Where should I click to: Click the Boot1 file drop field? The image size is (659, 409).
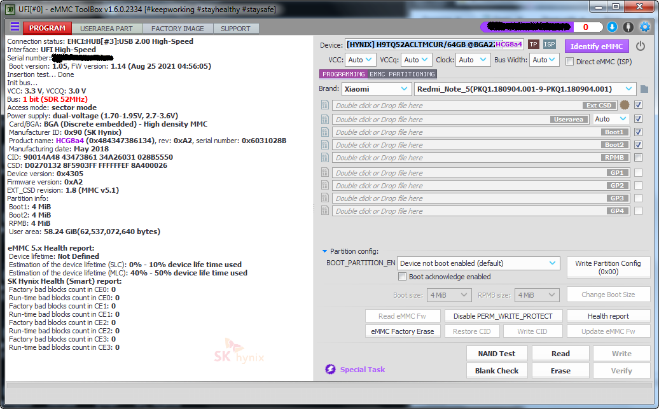(x=481, y=132)
